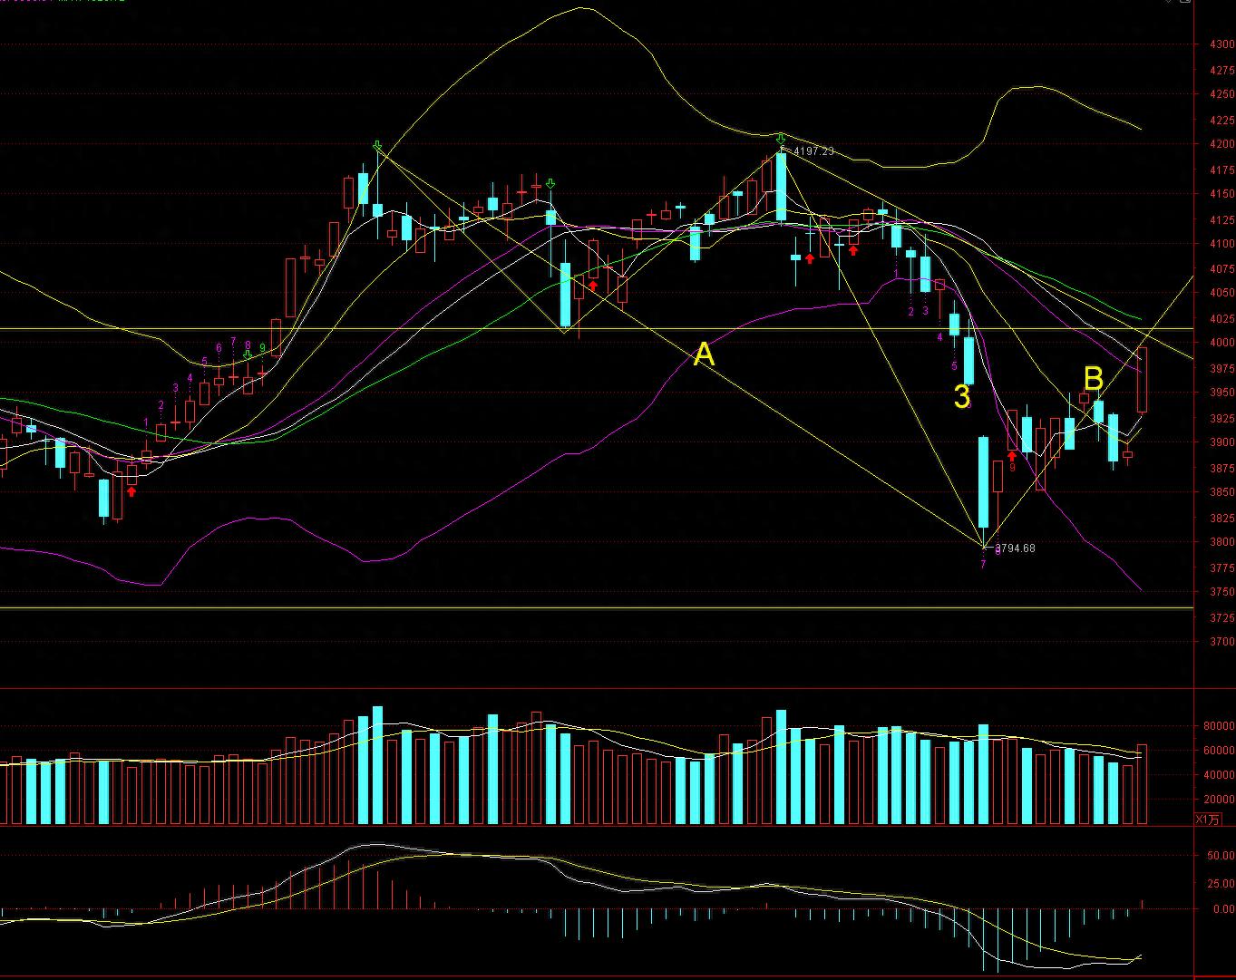The image size is (1236, 980).
Task: Click the 4250 price axis label
Action: click(x=1221, y=94)
